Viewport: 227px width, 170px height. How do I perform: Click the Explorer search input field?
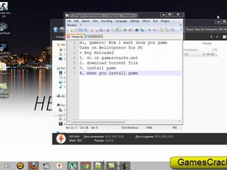click(206, 29)
